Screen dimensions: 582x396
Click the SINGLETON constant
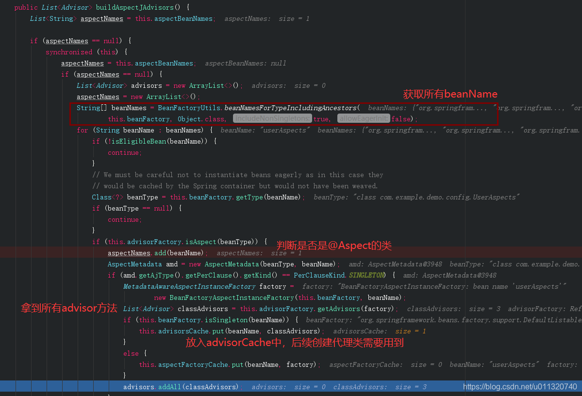click(366, 275)
